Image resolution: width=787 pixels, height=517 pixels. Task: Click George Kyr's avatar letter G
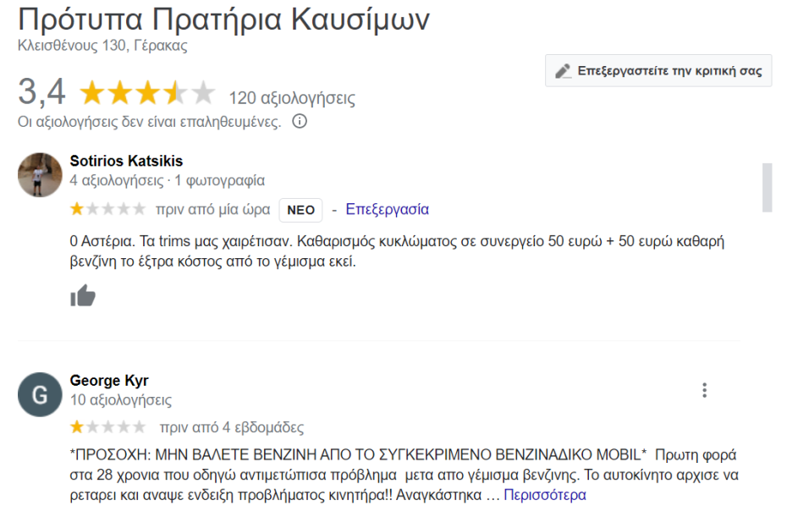point(40,395)
